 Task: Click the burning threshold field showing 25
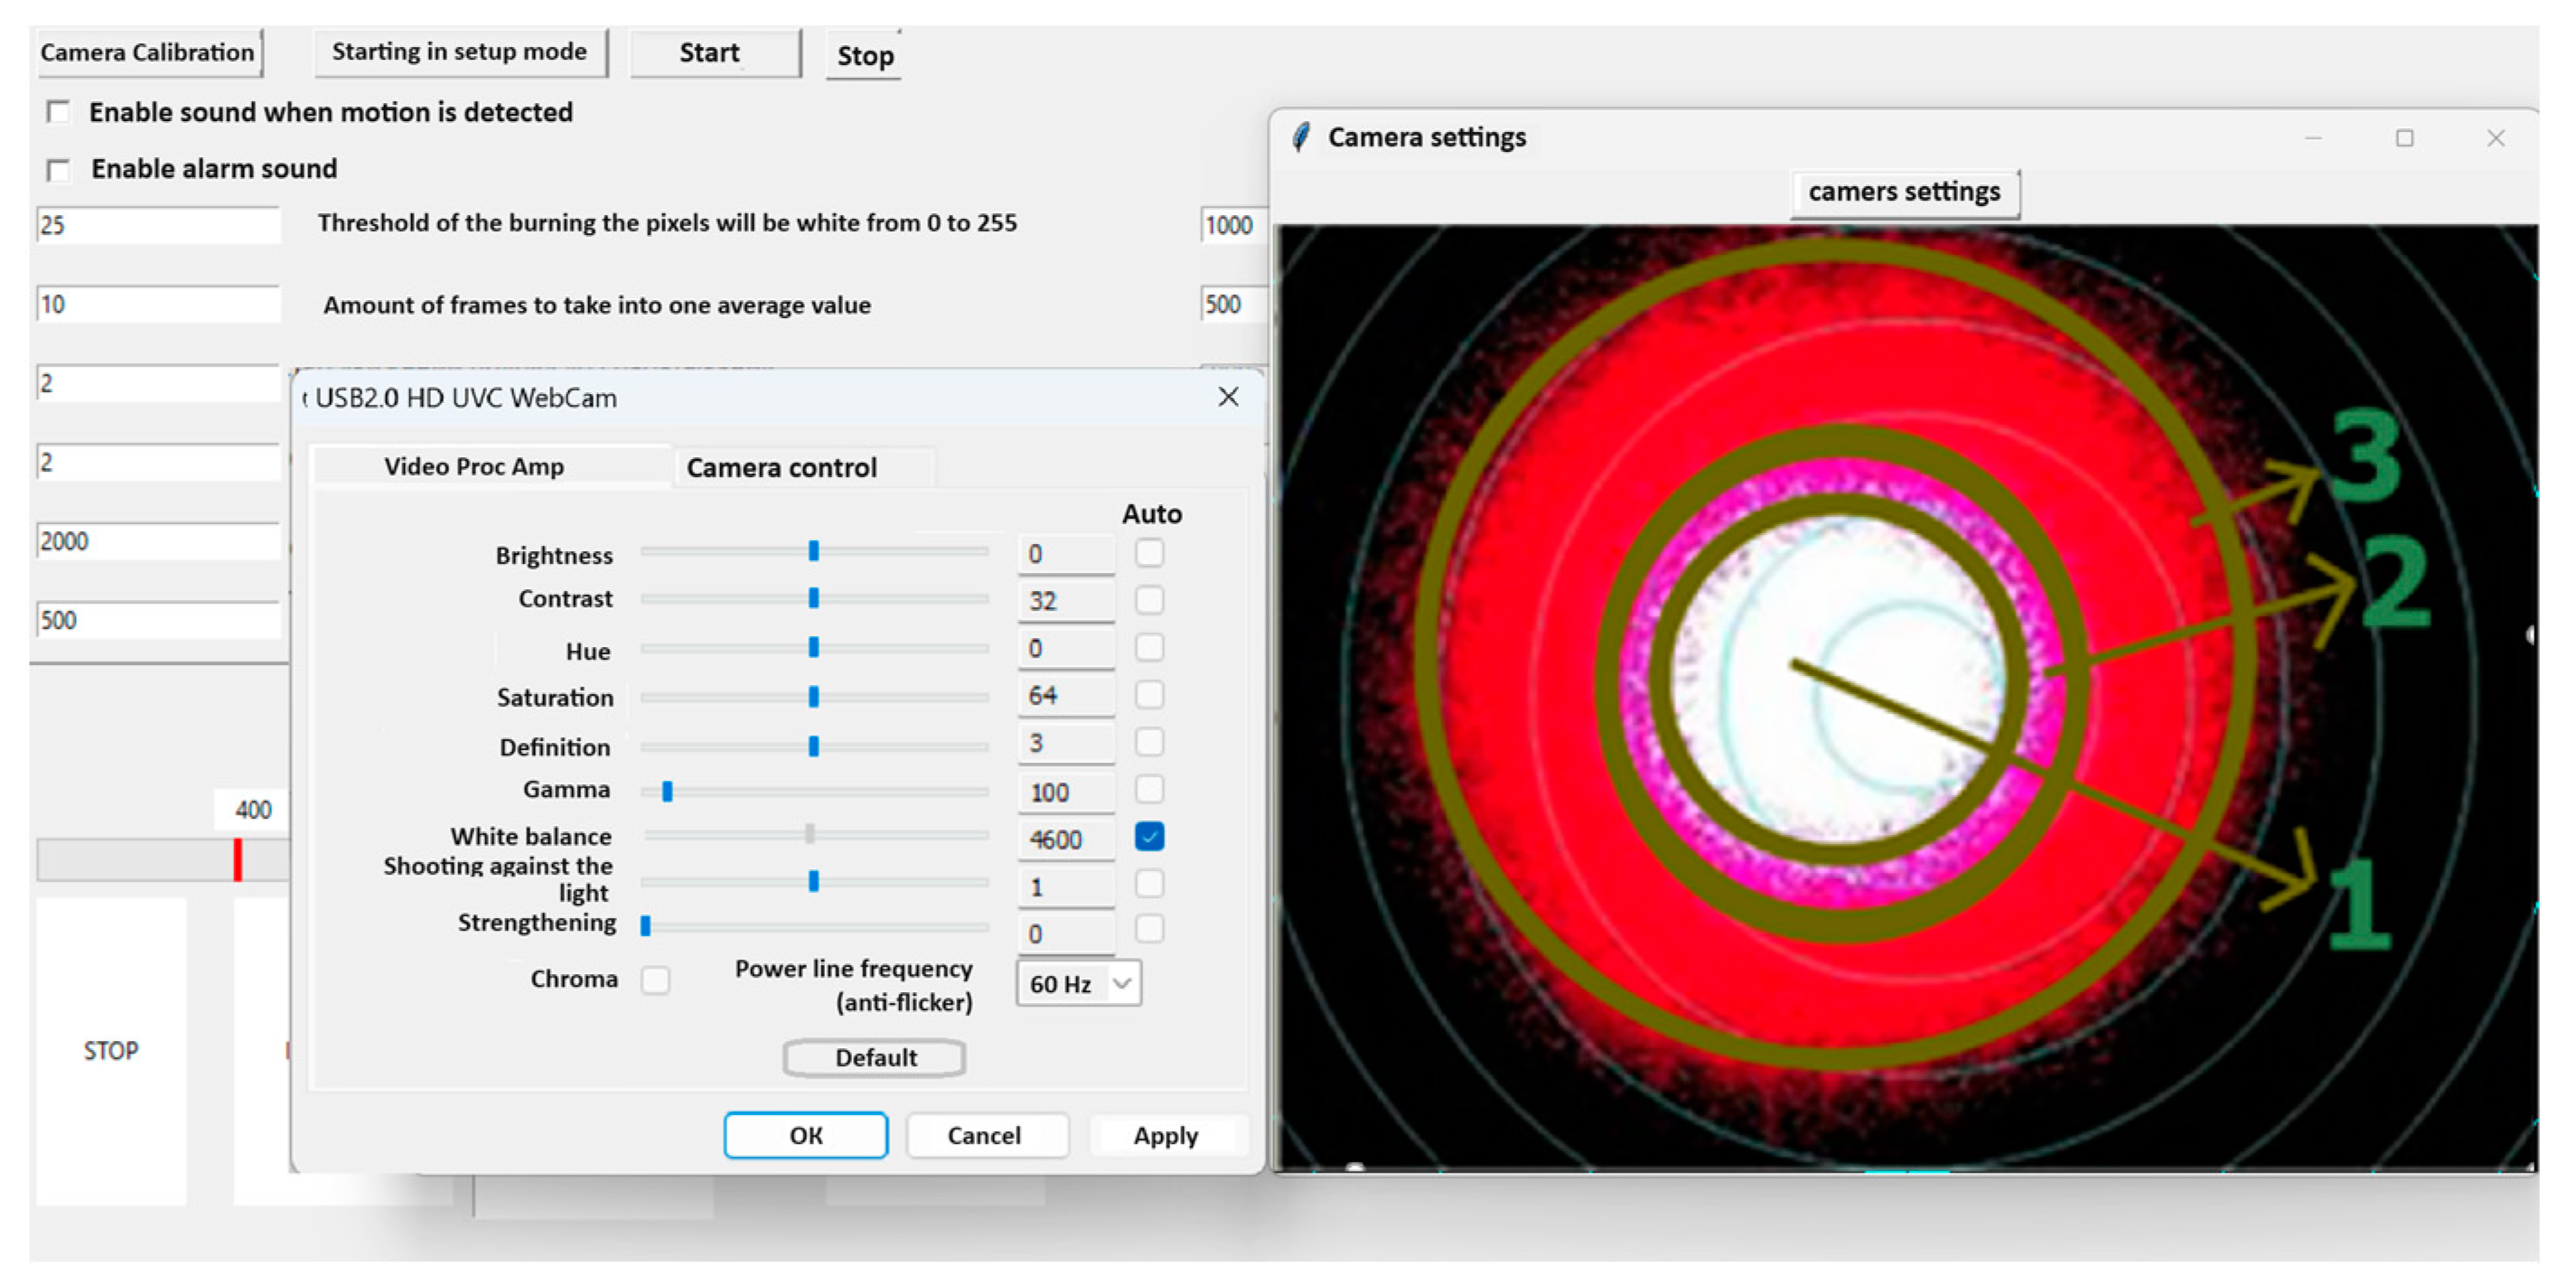[158, 225]
